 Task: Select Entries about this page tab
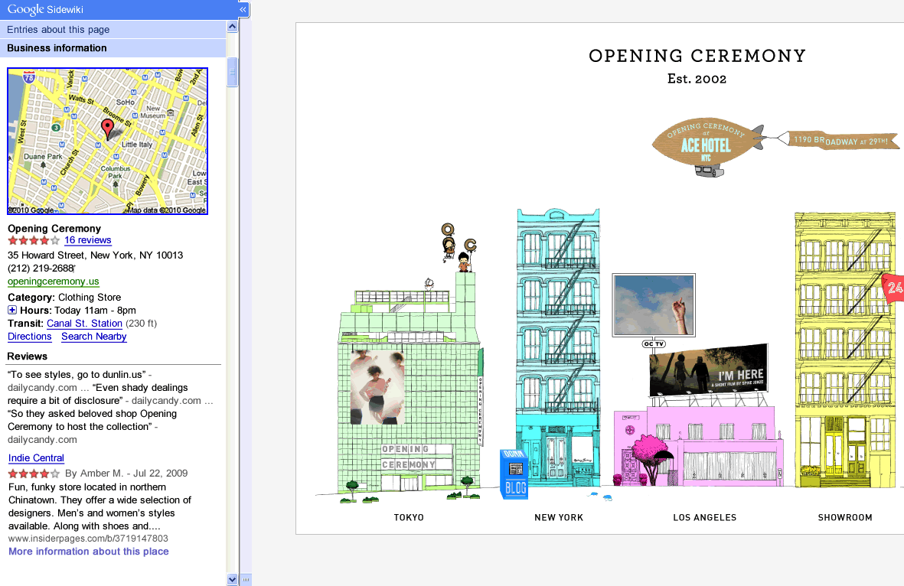[113, 29]
